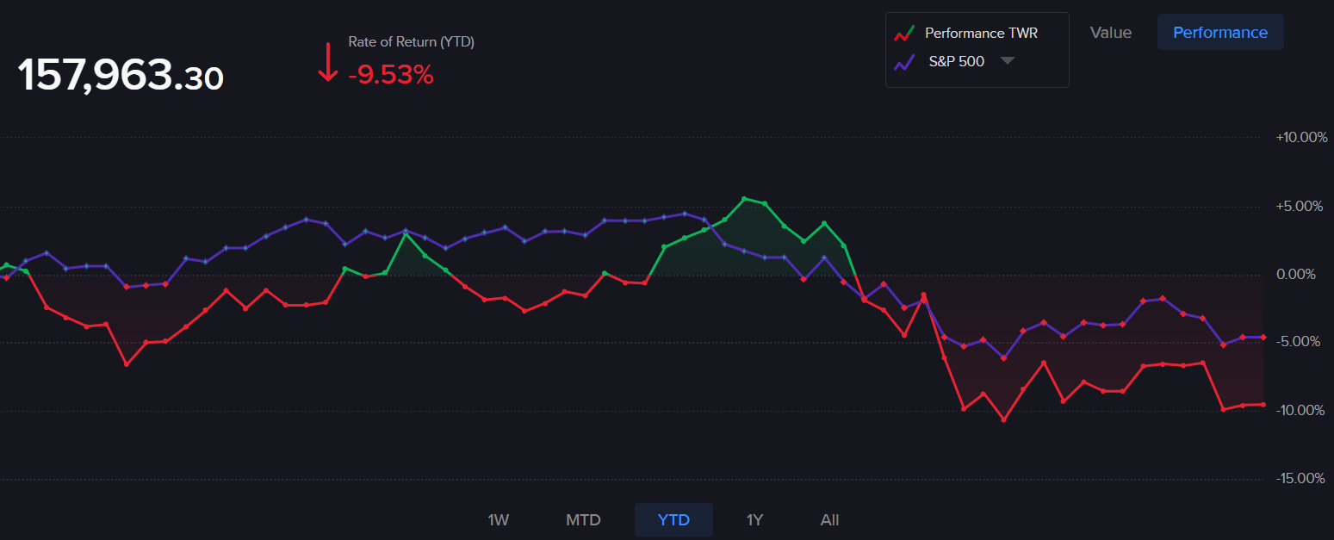Click the highest green peak data point
Screen dimensions: 1334x540
[744, 199]
